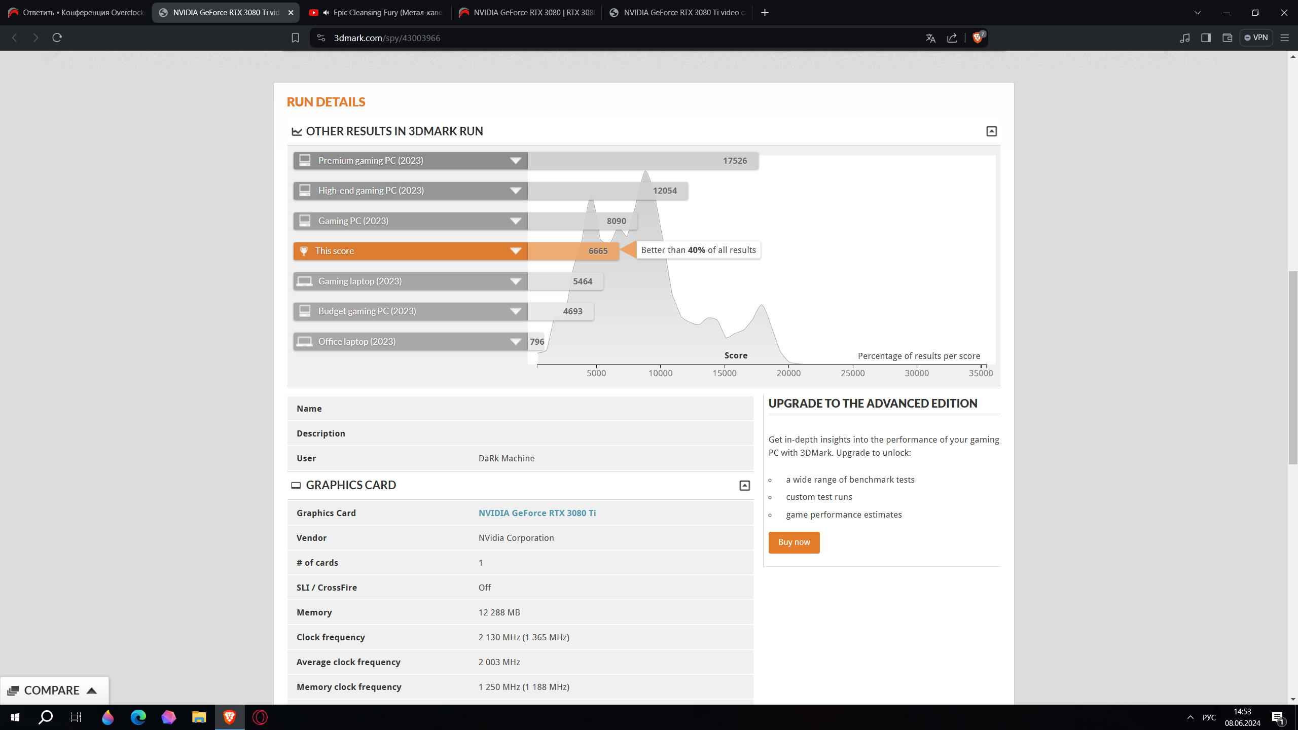
Task: Expand the This score dropdown arrow
Action: [x=516, y=251]
